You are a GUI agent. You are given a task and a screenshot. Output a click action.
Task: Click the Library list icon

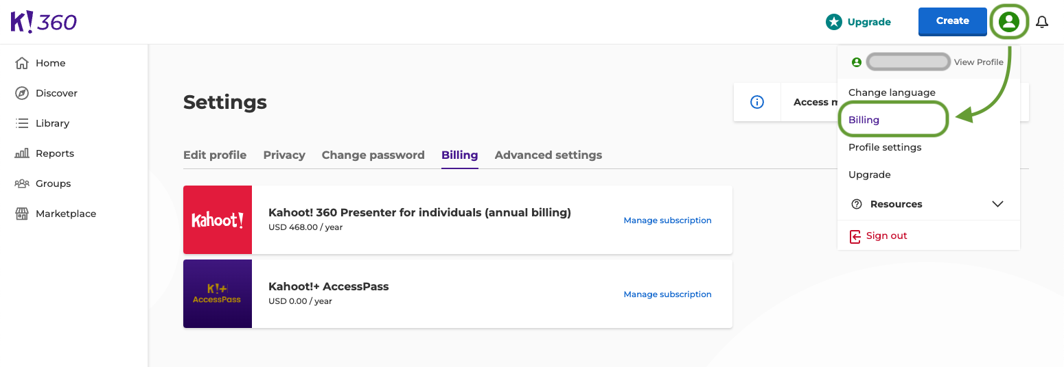(22, 123)
